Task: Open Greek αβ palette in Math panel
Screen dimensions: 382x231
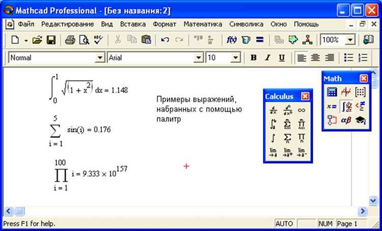Action: [x=346, y=120]
